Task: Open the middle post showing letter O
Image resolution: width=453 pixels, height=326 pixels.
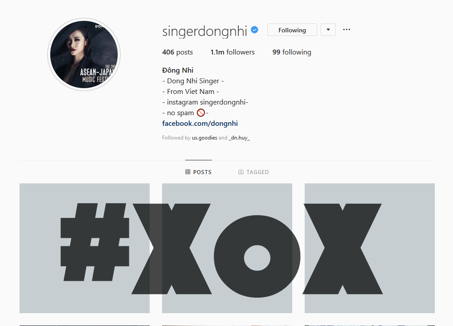Action: 227,248
